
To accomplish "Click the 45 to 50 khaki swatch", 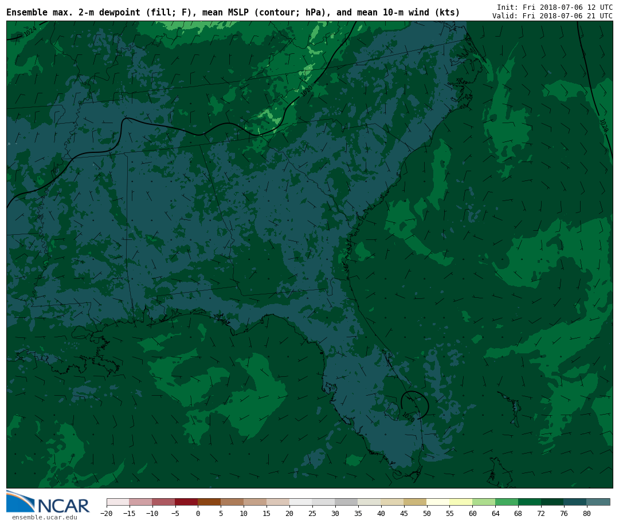I will 416,502.
